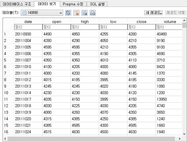The height and width of the screenshot is (142, 187).
Task: Sort by the open column header
Action: click(57, 22)
